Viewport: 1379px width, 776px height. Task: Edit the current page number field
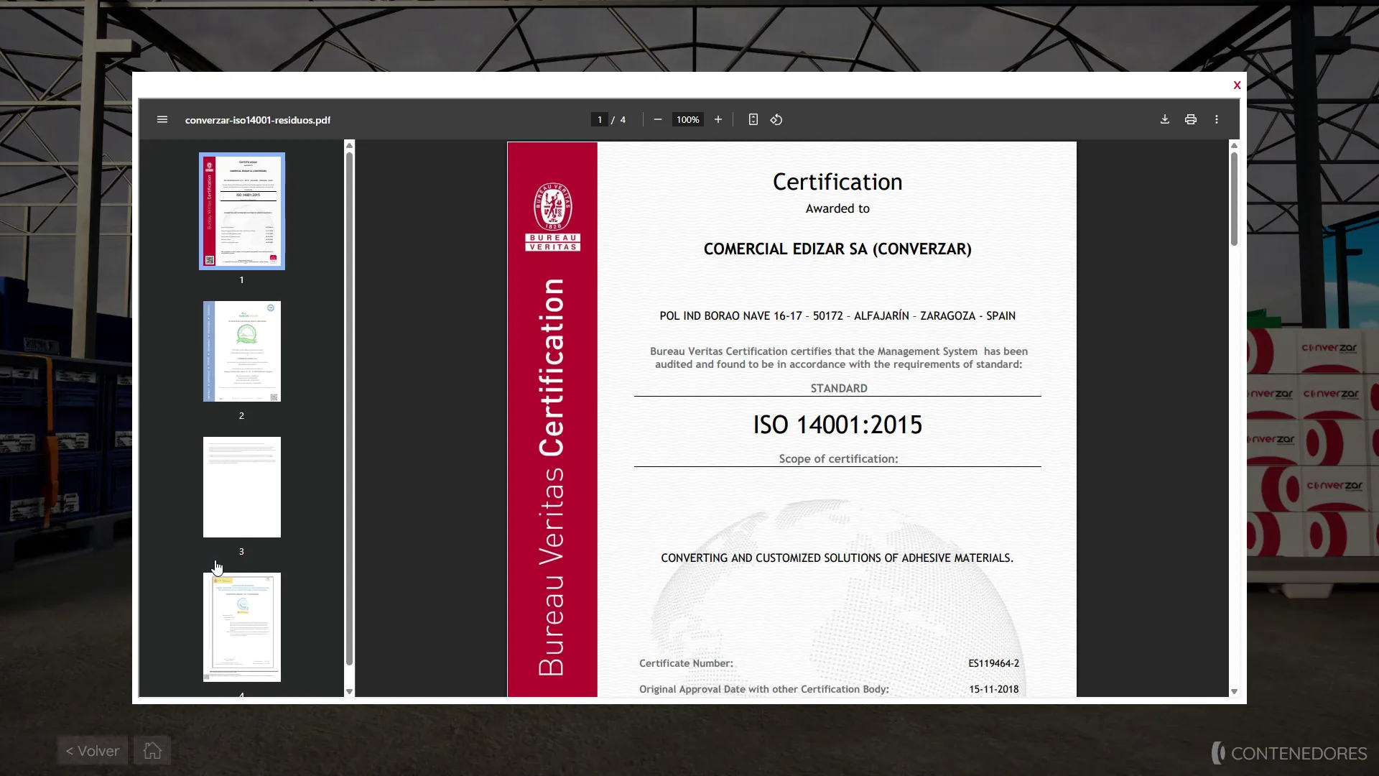pos(600,120)
